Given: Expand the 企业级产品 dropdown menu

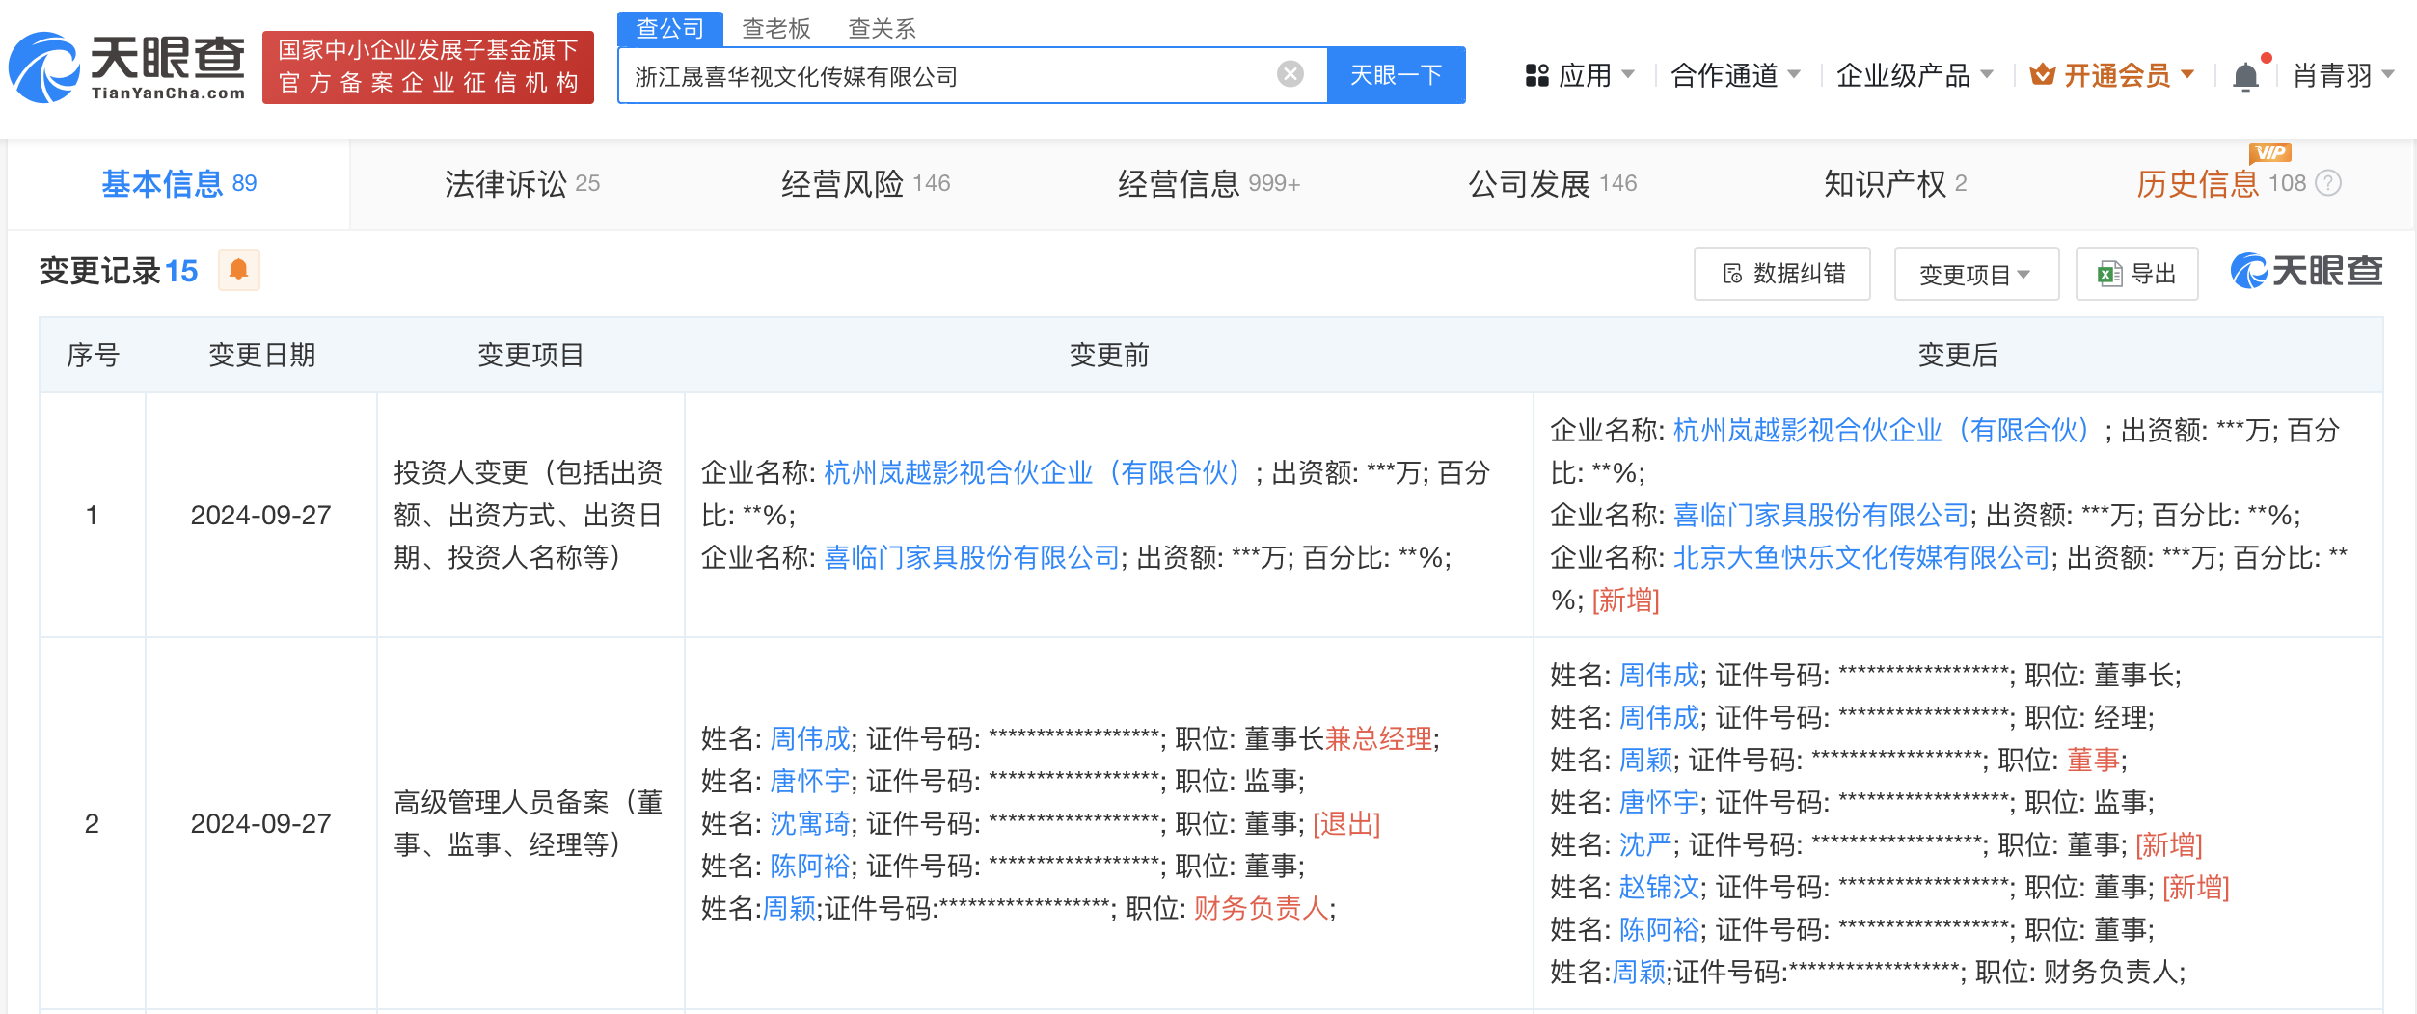Looking at the screenshot, I should point(1914,75).
